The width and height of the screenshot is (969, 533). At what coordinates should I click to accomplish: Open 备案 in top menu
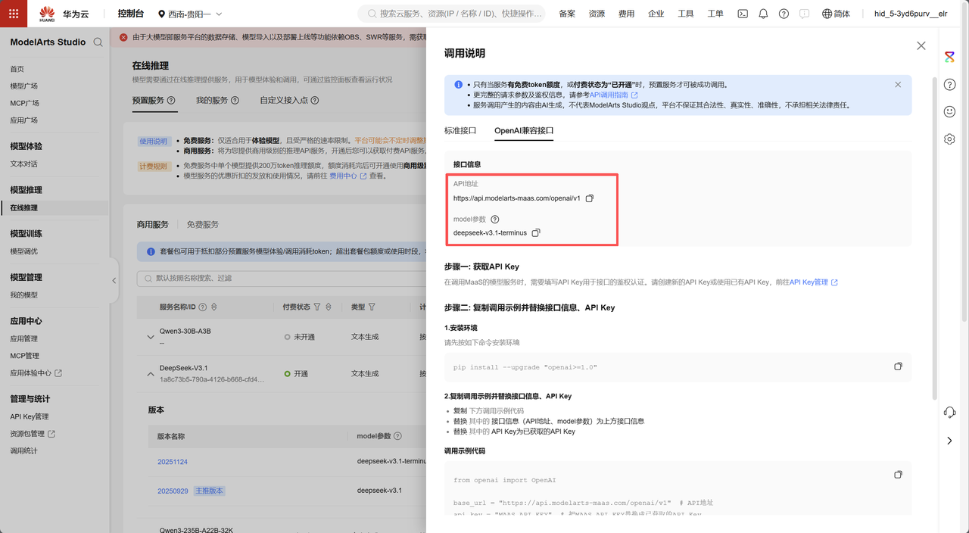566,14
